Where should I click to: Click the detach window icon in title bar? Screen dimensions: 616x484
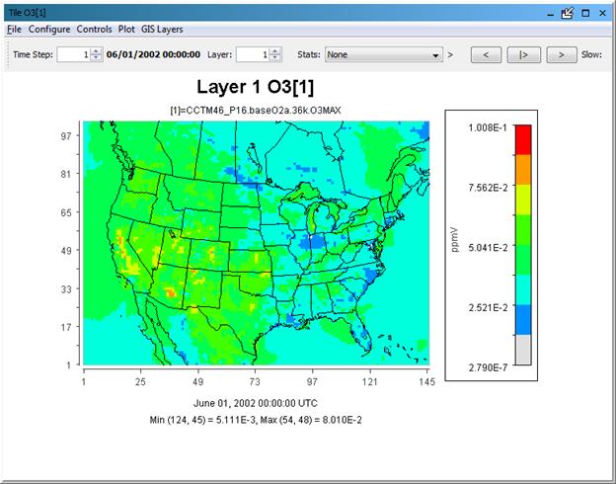click(x=568, y=13)
